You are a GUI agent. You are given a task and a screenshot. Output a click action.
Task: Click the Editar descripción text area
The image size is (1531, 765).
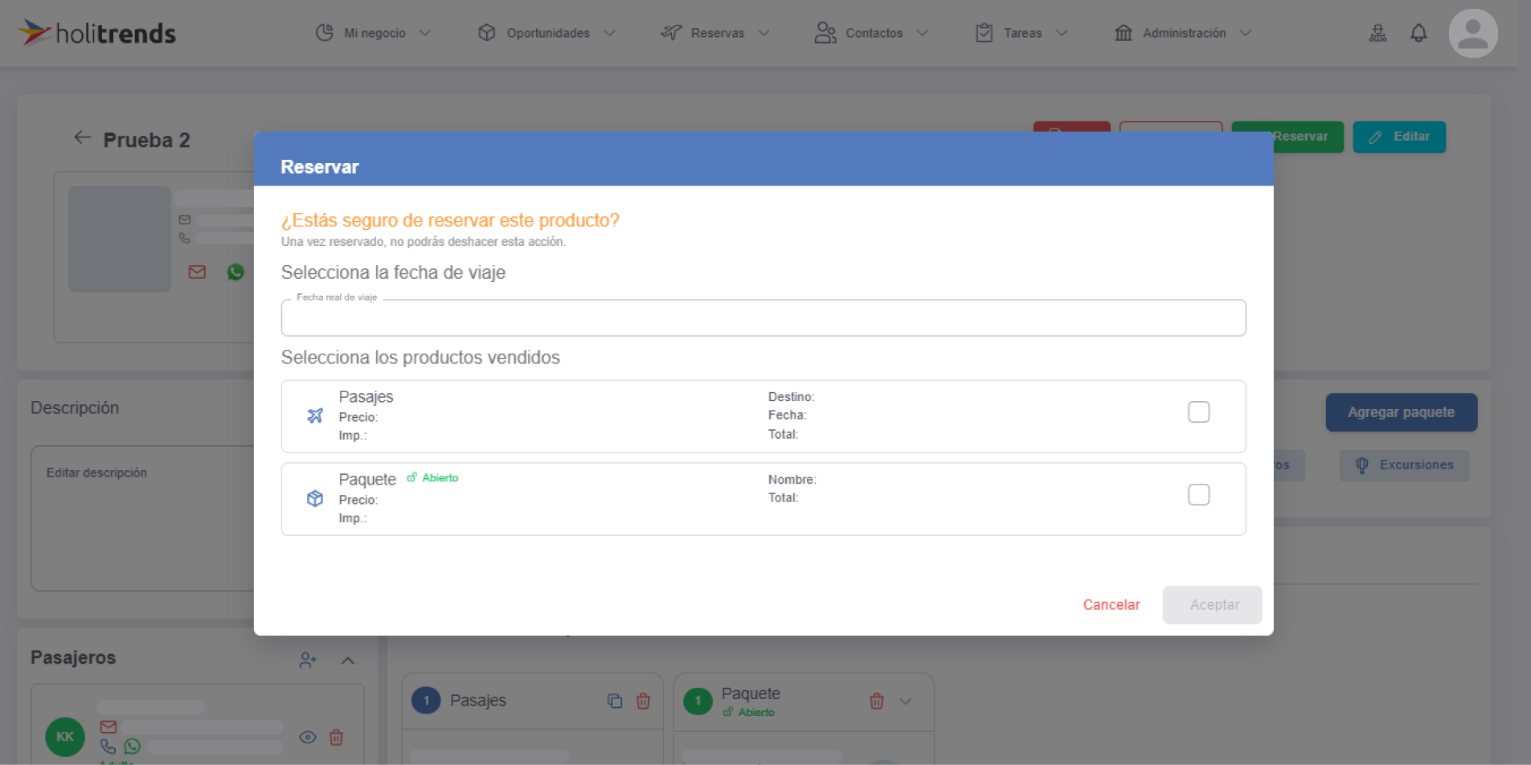coord(143,518)
